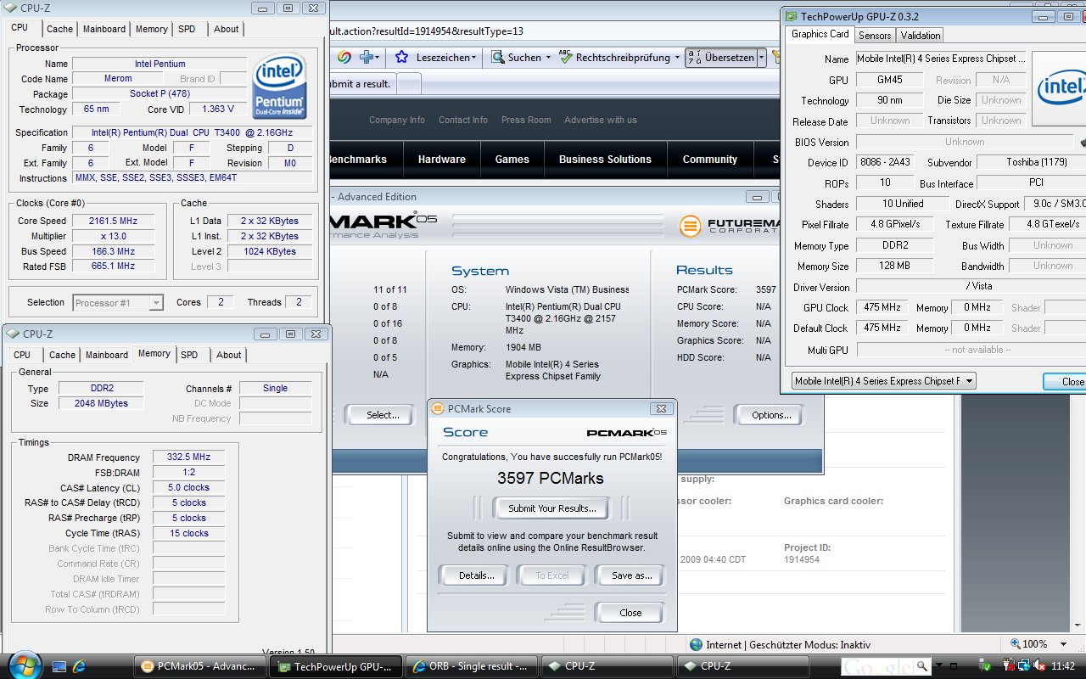Follow the Company Info link
The image size is (1086, 679).
tap(397, 120)
